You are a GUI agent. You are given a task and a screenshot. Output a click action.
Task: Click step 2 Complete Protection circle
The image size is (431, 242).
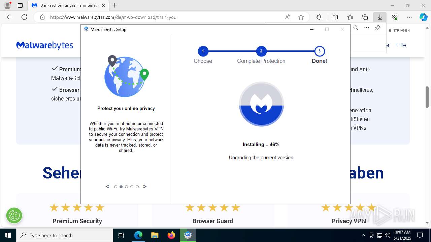(x=261, y=51)
